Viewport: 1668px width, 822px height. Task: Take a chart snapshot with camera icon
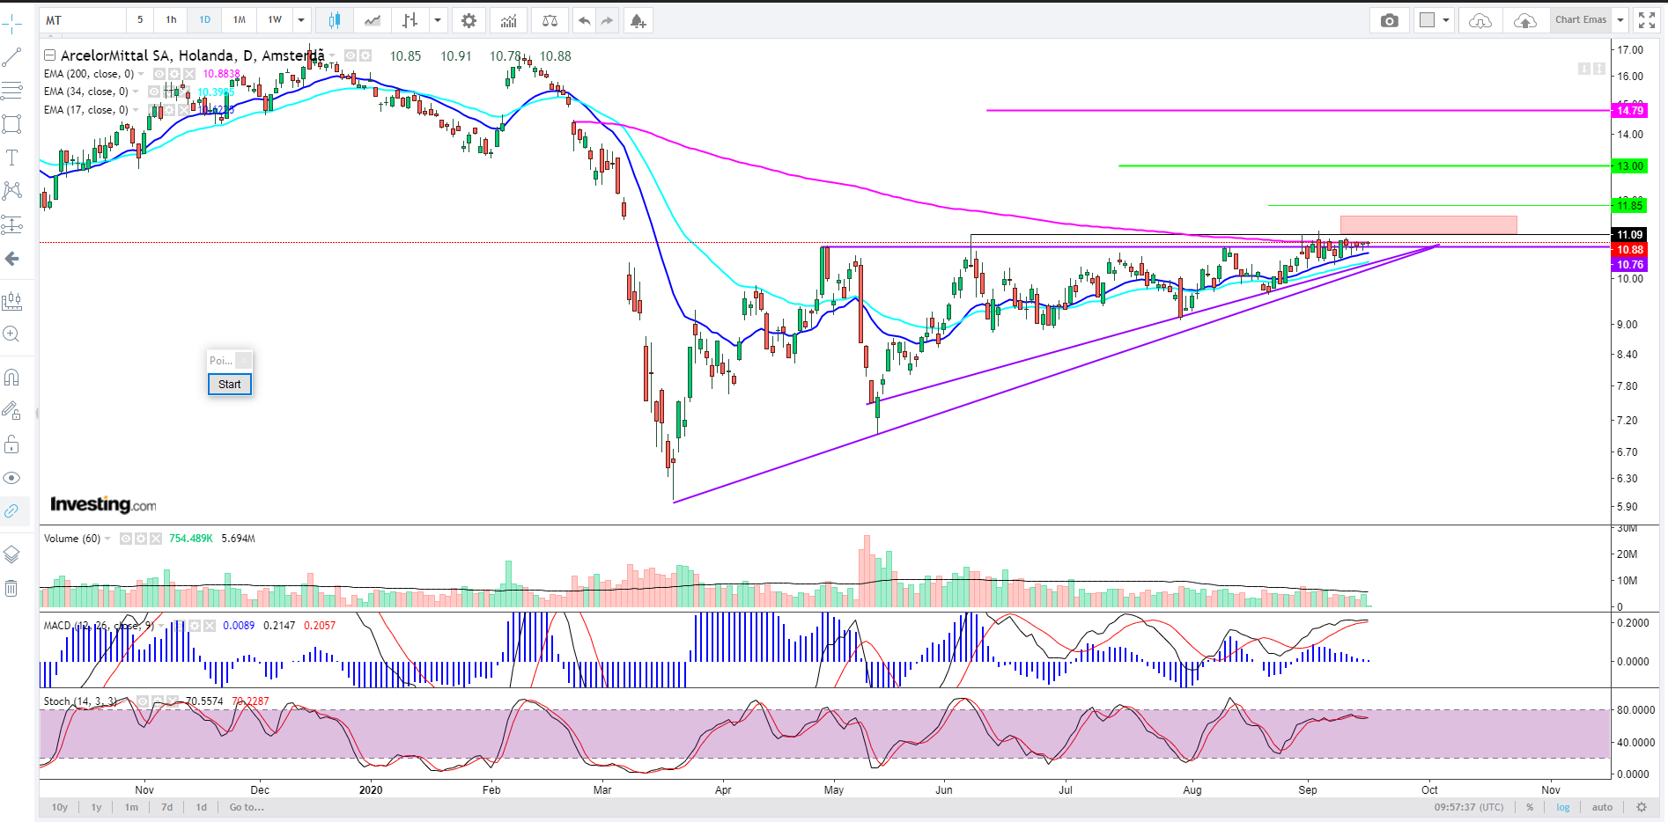(x=1390, y=20)
